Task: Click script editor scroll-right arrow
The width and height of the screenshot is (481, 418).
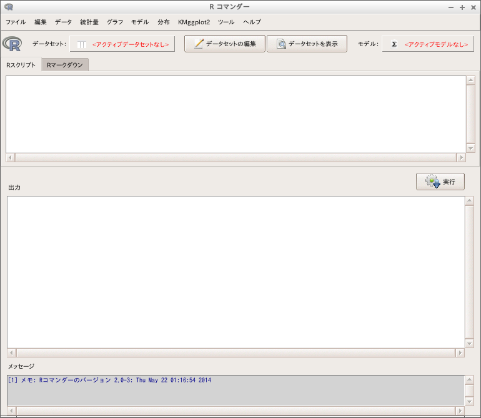Action: pos(461,157)
